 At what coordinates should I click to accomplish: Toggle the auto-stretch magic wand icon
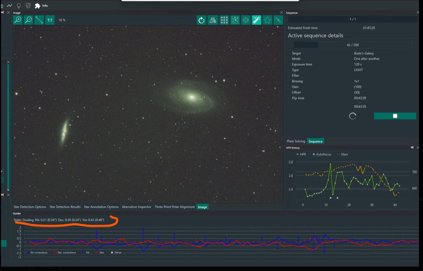[x=256, y=20]
